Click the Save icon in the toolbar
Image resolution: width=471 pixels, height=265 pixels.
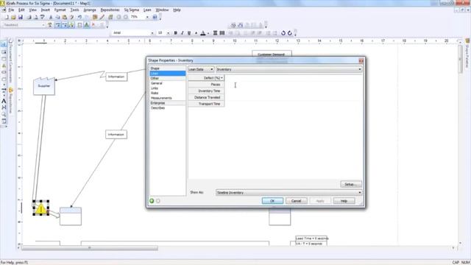(x=21, y=17)
